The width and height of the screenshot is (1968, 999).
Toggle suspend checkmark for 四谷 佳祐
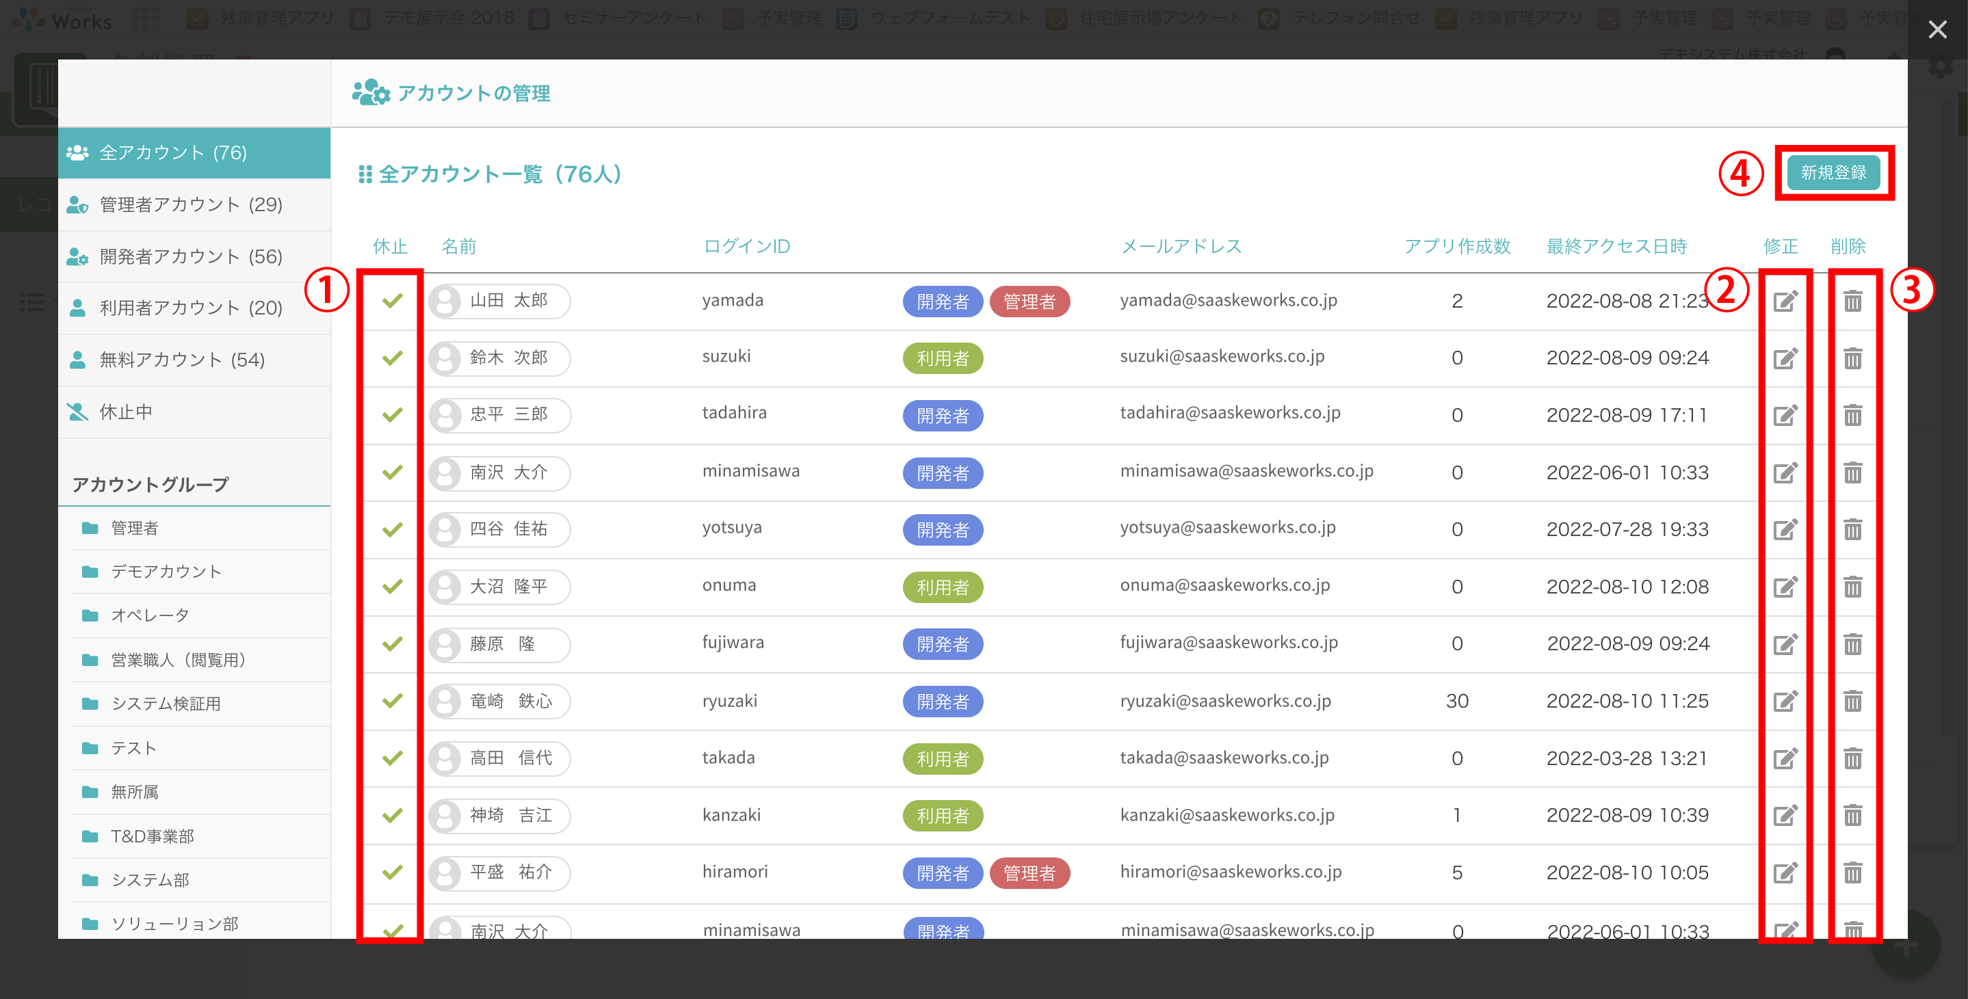tap(392, 529)
